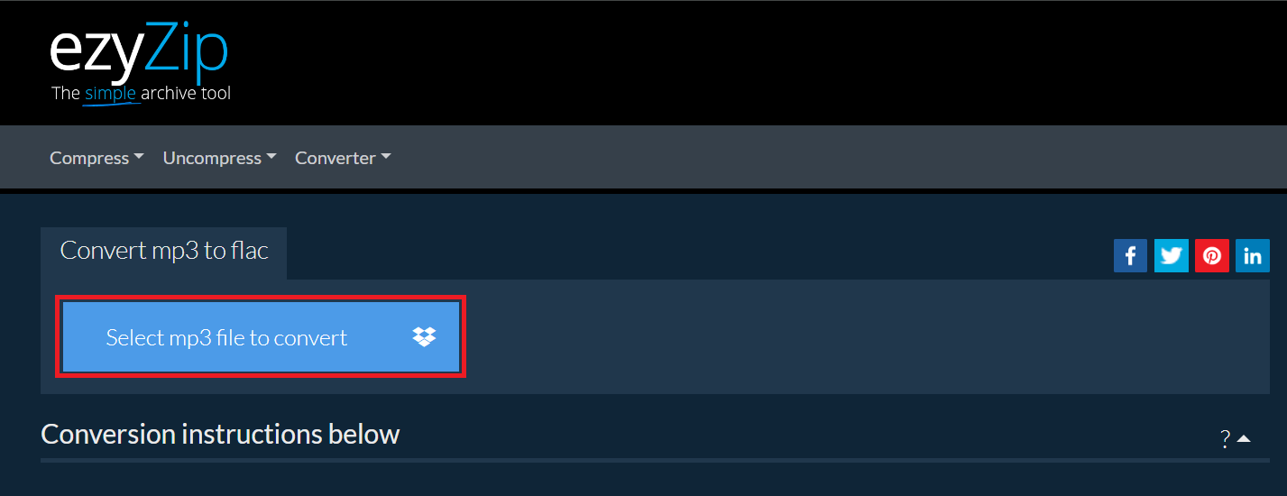The width and height of the screenshot is (1287, 496).
Task: Share page via Pinterest icon
Action: pyautogui.click(x=1211, y=255)
